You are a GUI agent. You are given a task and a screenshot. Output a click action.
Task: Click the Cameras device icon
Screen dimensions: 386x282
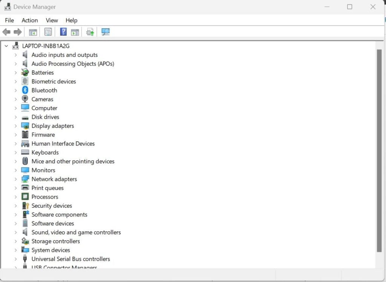(25, 99)
